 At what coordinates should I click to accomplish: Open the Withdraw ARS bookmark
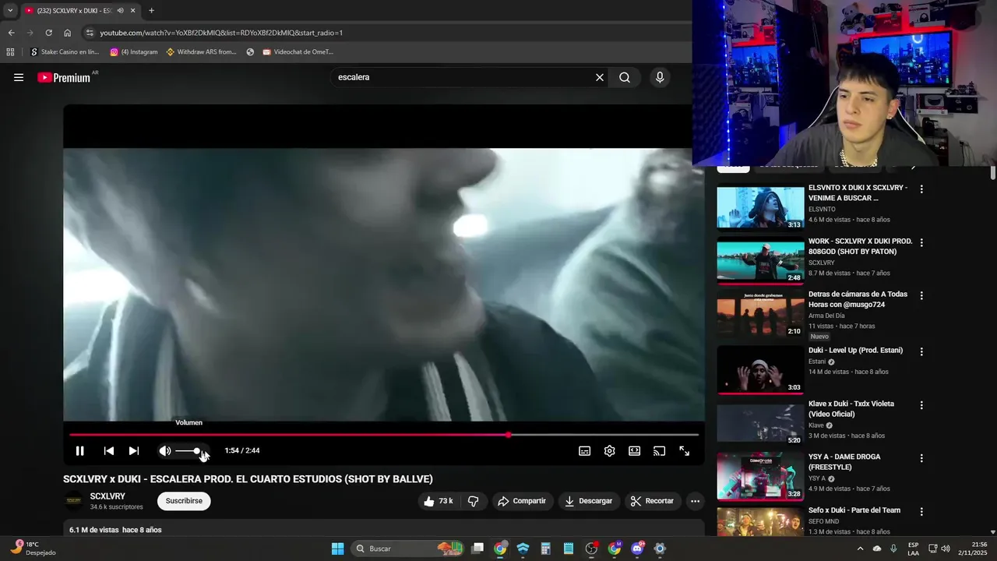pos(202,52)
